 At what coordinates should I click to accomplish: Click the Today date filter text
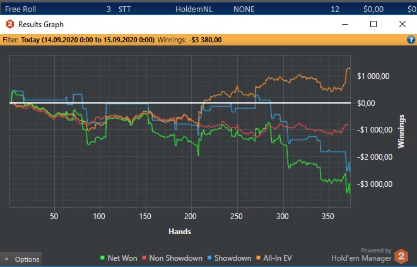pyautogui.click(x=88, y=40)
